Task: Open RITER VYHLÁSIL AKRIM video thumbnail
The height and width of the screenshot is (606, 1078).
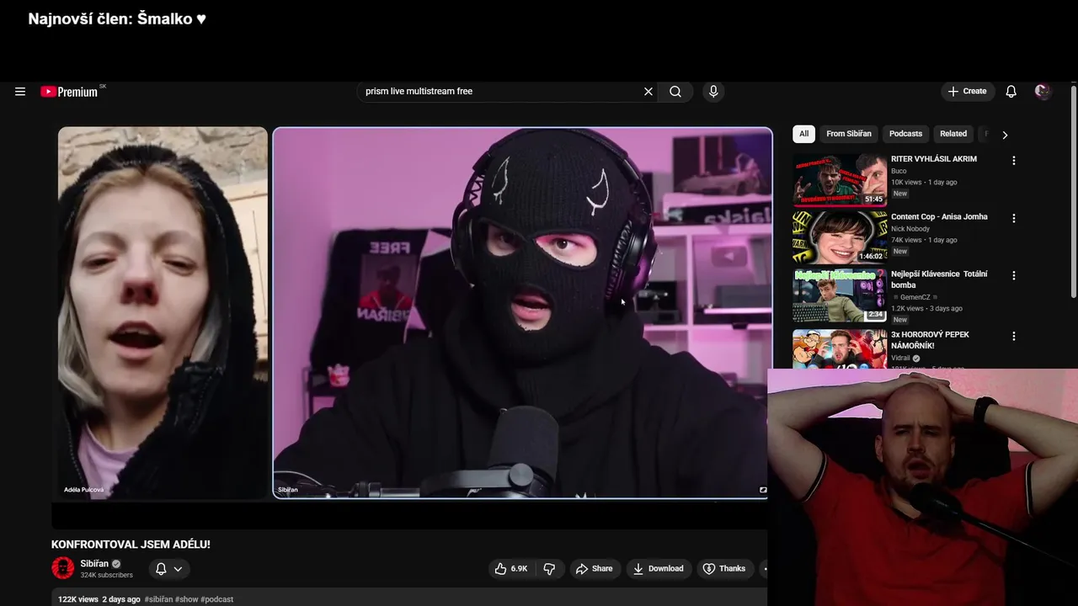Action: pos(840,179)
